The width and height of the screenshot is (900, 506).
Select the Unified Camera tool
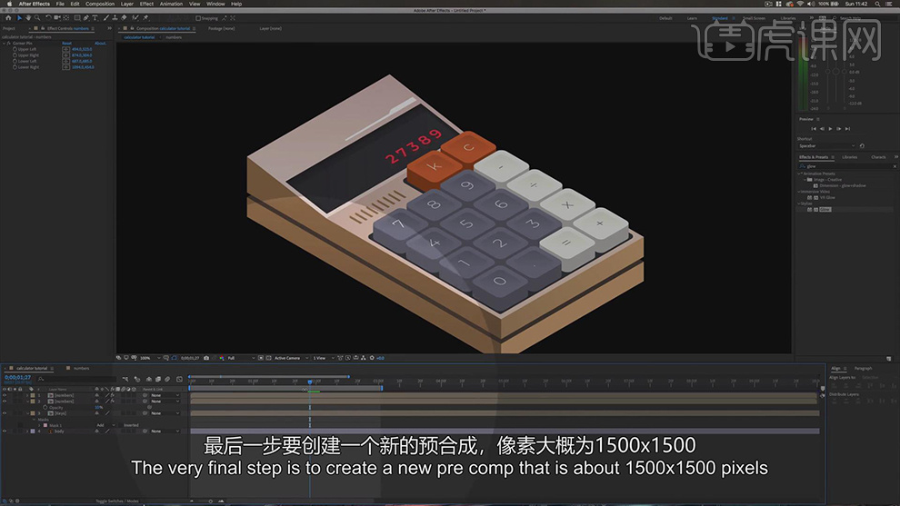point(57,18)
